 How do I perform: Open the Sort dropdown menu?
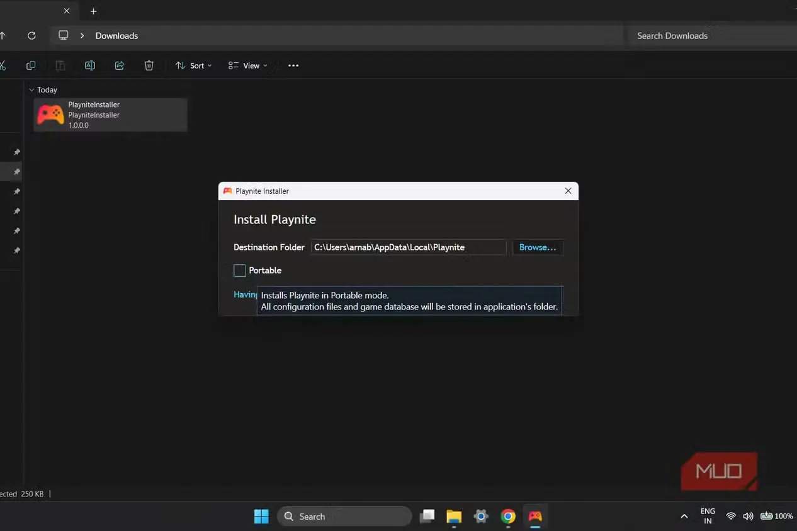pos(193,65)
